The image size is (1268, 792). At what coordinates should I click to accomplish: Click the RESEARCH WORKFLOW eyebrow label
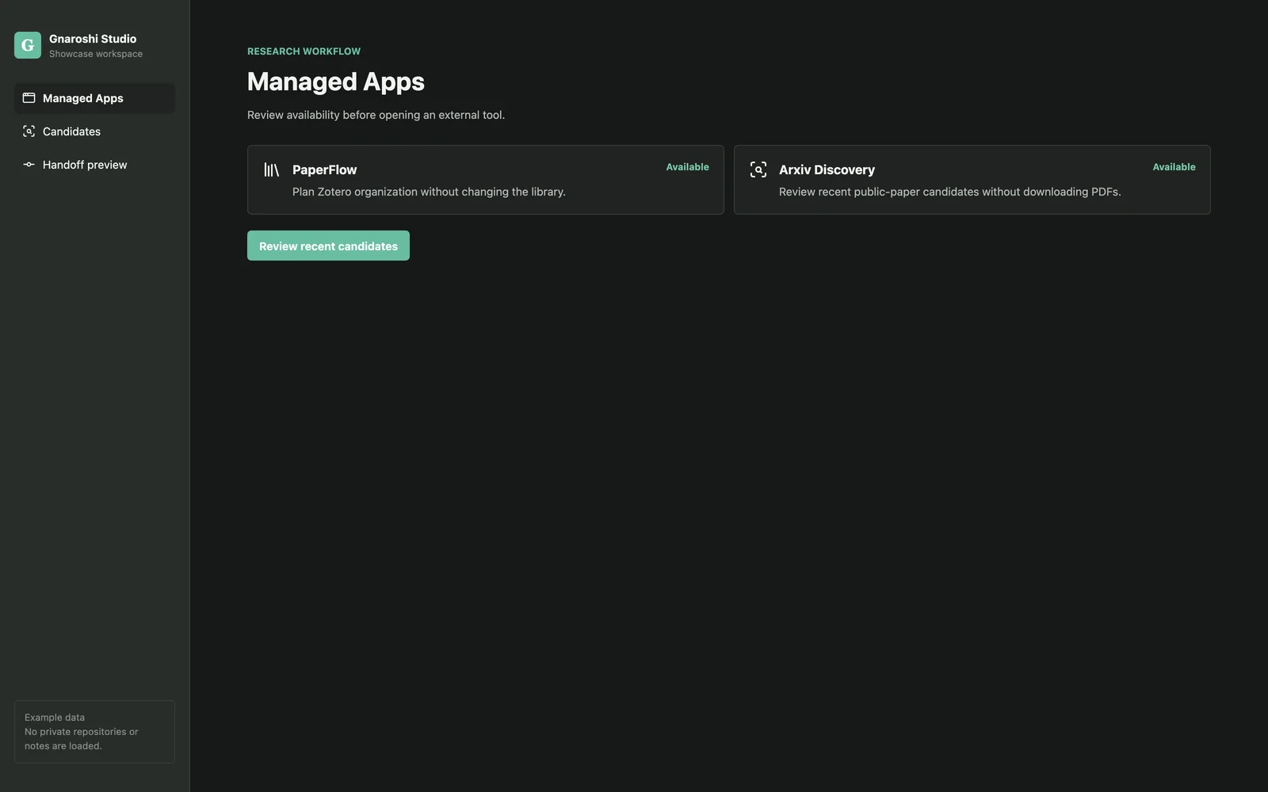pyautogui.click(x=304, y=51)
